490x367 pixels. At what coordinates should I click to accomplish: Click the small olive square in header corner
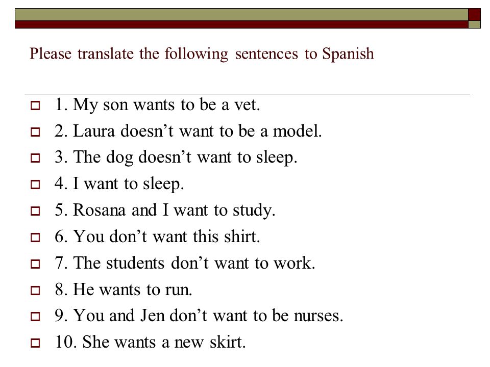point(474,24)
